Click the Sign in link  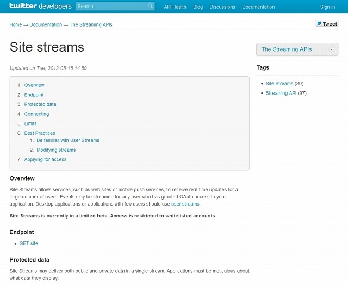tap(327, 7)
